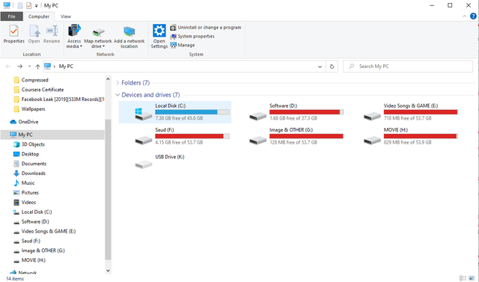The width and height of the screenshot is (479, 282).
Task: Open the help question mark icon
Action: 473,16
